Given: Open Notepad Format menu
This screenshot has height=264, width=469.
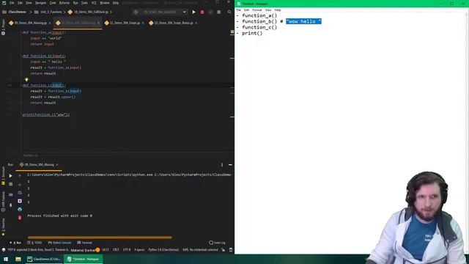Looking at the screenshot, I should [x=257, y=10].
